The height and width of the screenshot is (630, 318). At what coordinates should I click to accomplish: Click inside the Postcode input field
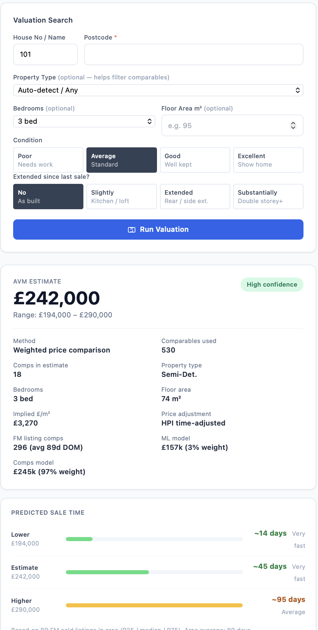click(x=193, y=54)
